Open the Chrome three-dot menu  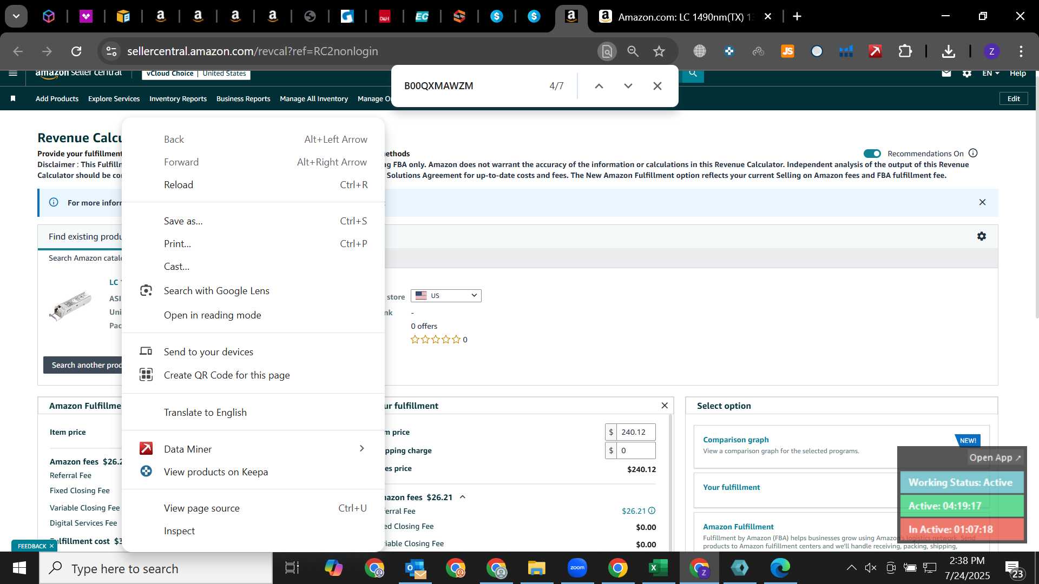[x=1021, y=51]
